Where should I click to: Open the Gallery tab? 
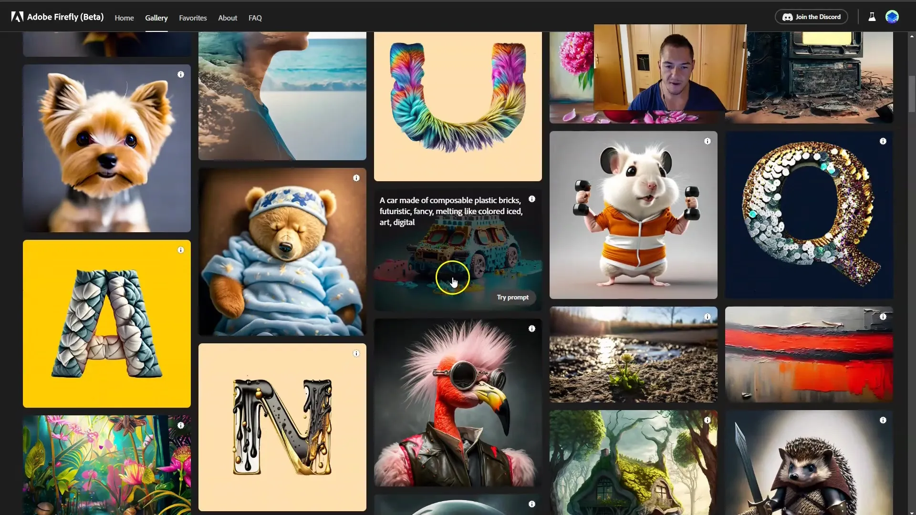tap(156, 18)
